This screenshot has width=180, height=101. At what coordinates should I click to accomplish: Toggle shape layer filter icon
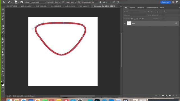click(154, 12)
